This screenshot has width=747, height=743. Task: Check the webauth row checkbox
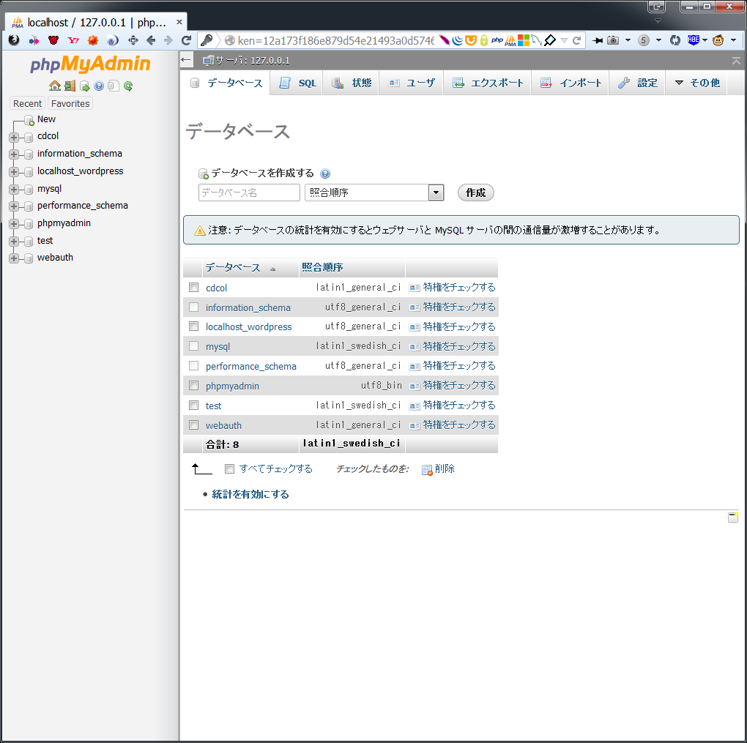pos(194,425)
